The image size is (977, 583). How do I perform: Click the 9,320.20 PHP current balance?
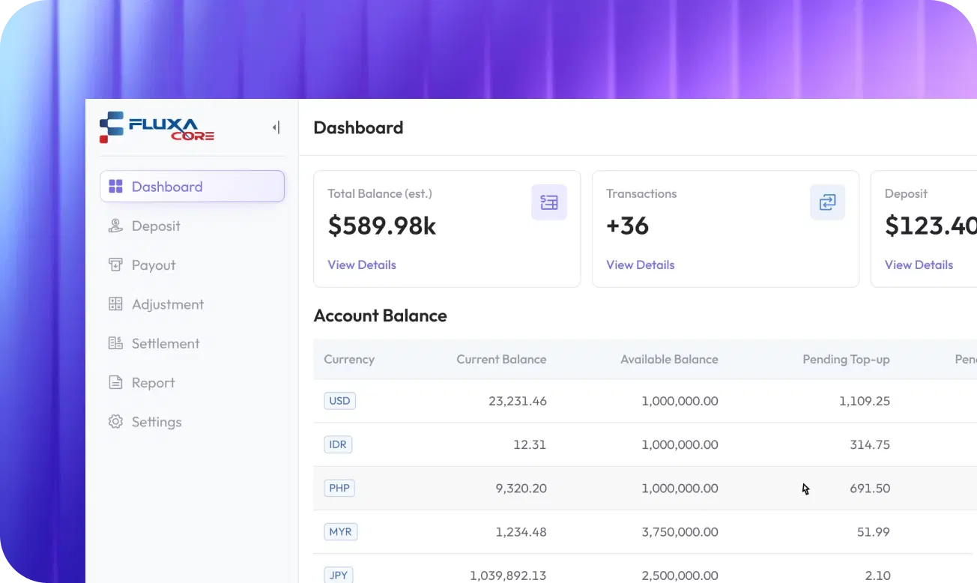(521, 488)
